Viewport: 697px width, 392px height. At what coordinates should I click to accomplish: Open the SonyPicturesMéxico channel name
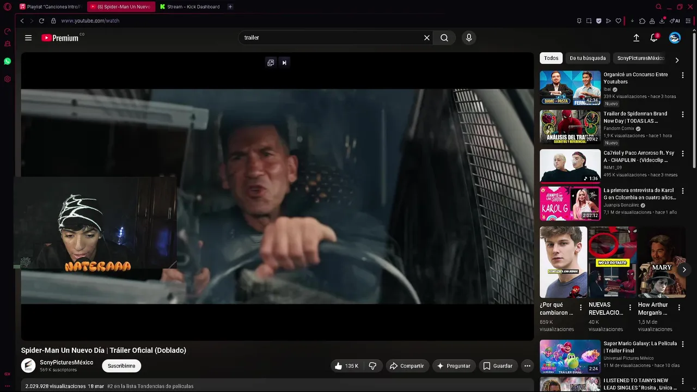point(66,363)
